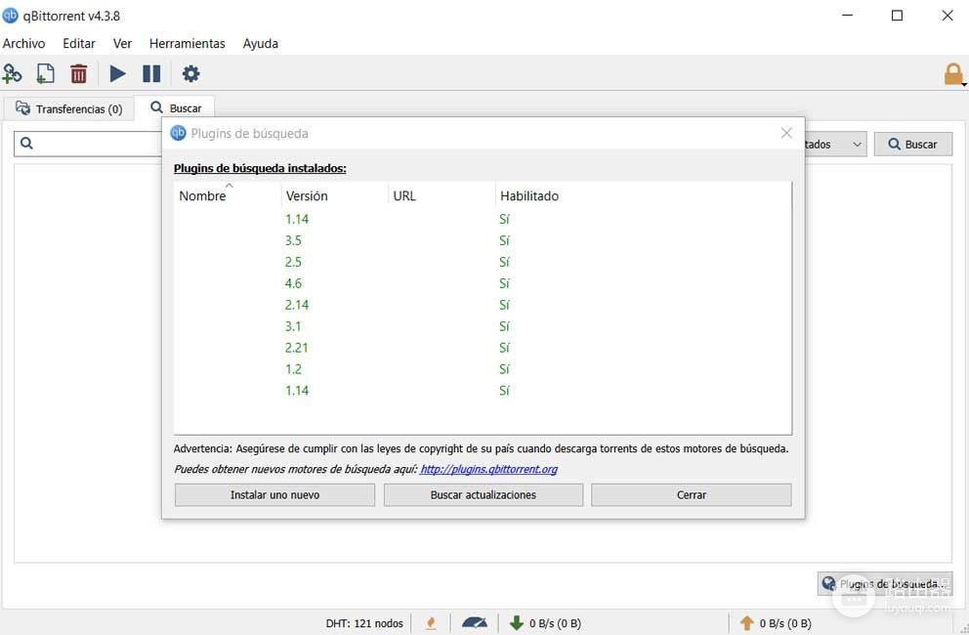Click the download rate 0 B/s (0 B)
969x635 pixels.
tap(555, 623)
